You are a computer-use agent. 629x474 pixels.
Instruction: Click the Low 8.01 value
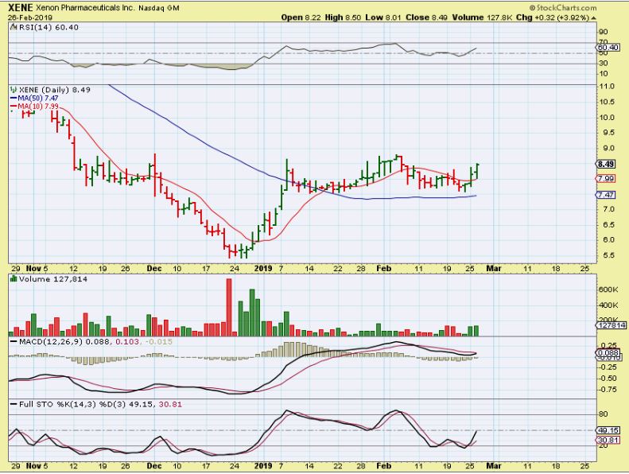(383, 17)
